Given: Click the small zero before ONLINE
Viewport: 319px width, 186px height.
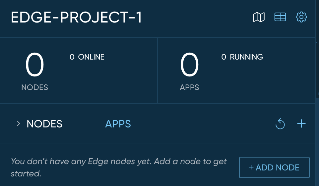Looking at the screenshot, I should click(72, 57).
